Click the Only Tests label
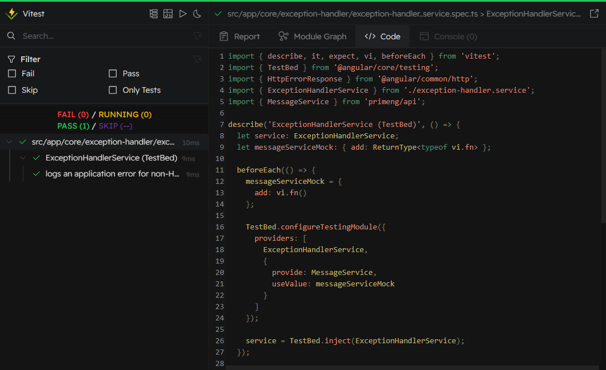 (x=141, y=90)
